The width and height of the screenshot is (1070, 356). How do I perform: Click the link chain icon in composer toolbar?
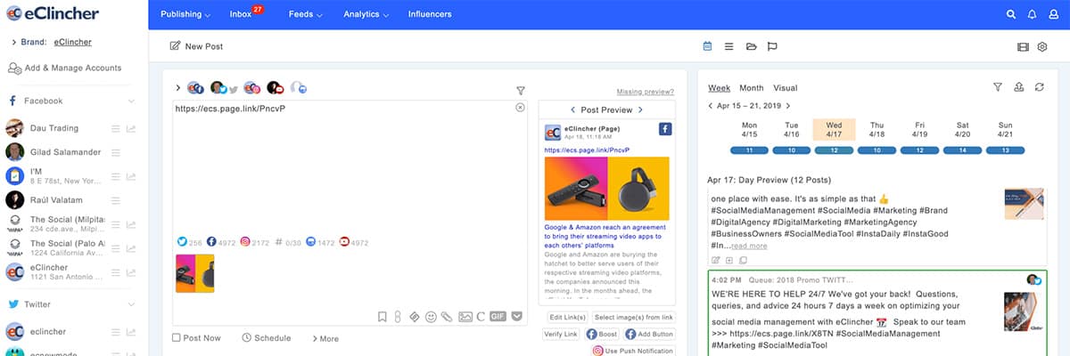click(399, 316)
